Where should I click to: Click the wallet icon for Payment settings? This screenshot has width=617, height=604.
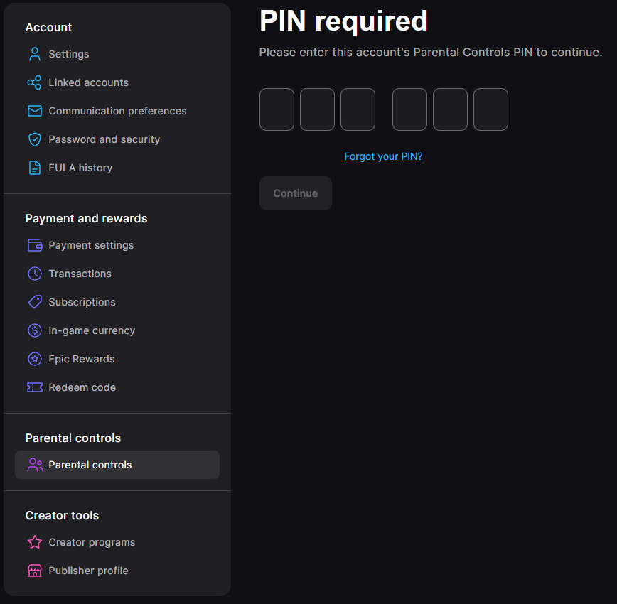tap(35, 245)
